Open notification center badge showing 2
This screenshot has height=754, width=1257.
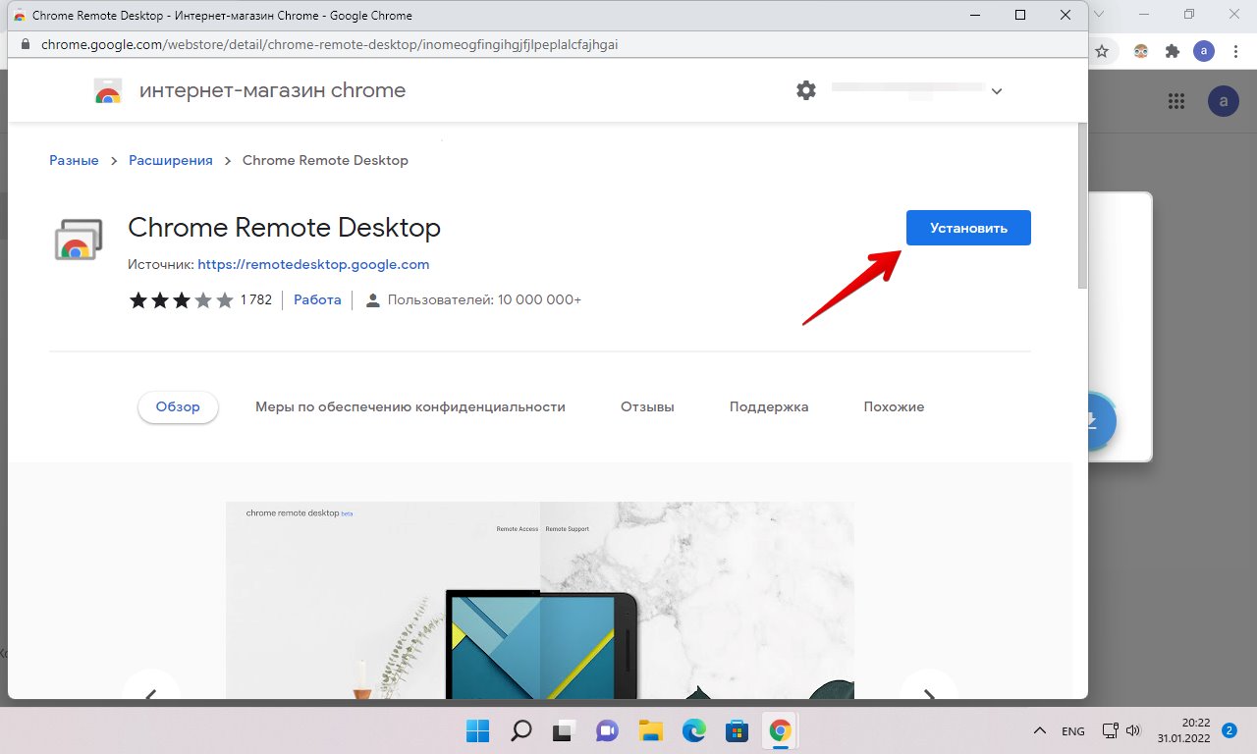pyautogui.click(x=1229, y=730)
